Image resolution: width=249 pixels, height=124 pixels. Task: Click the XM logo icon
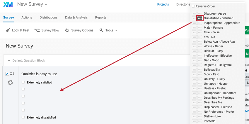pos(8,4)
